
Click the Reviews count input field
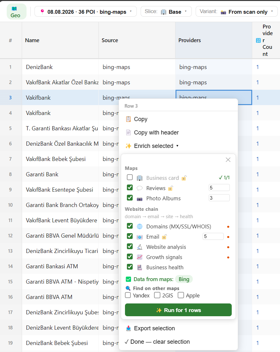point(219,187)
